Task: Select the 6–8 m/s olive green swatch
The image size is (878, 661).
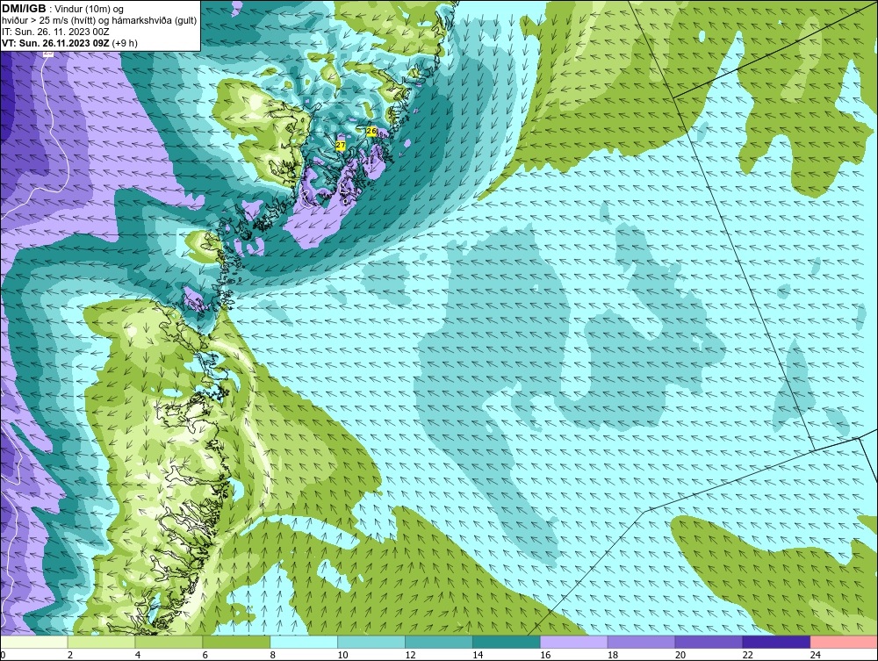Action: (x=236, y=642)
